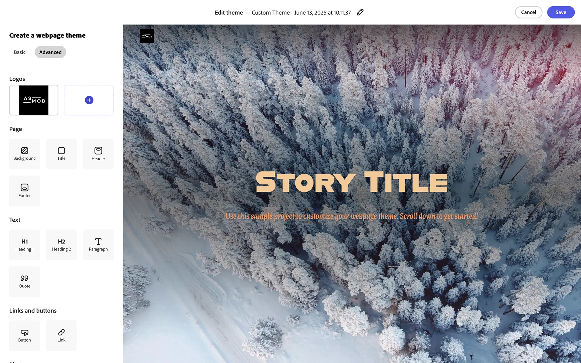Open Quote text settings
The height and width of the screenshot is (363, 581).
[x=25, y=282]
